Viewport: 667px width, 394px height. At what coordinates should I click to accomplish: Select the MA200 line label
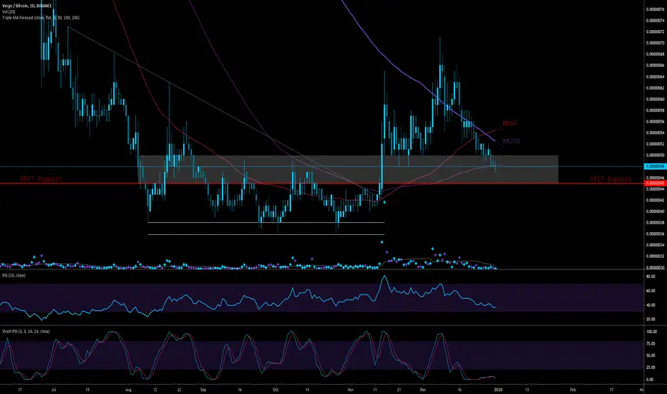pos(511,141)
